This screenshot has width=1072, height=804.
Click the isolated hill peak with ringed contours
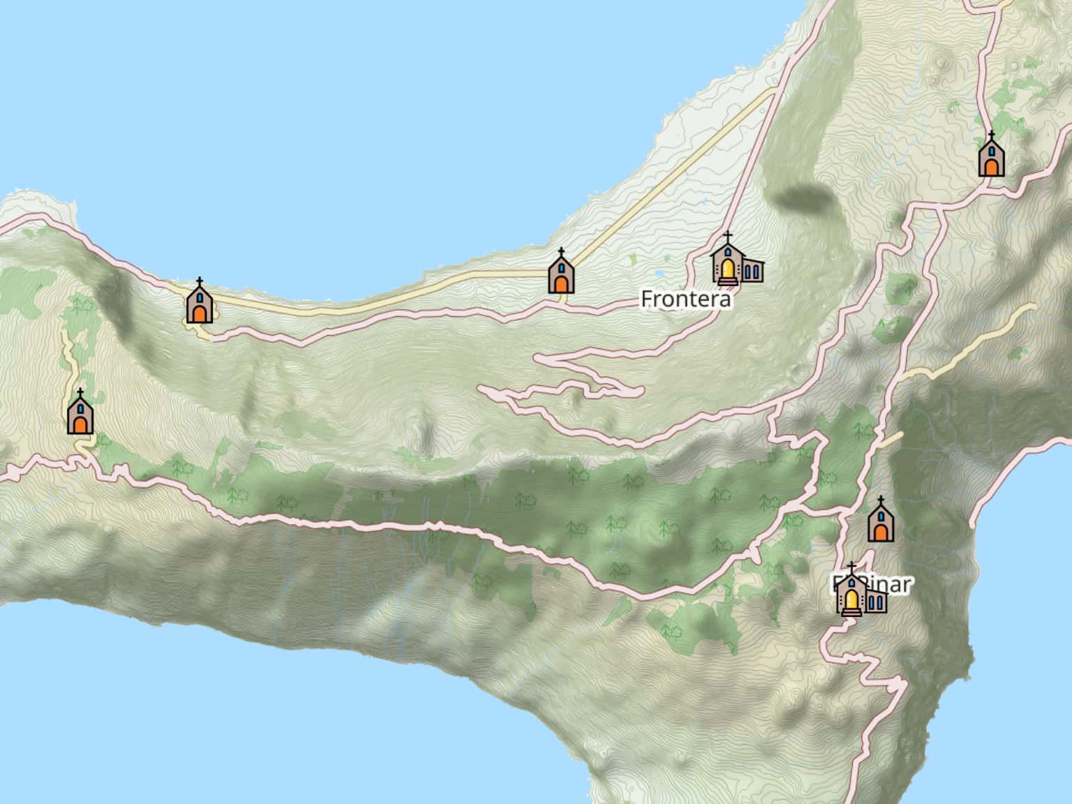pos(424,433)
